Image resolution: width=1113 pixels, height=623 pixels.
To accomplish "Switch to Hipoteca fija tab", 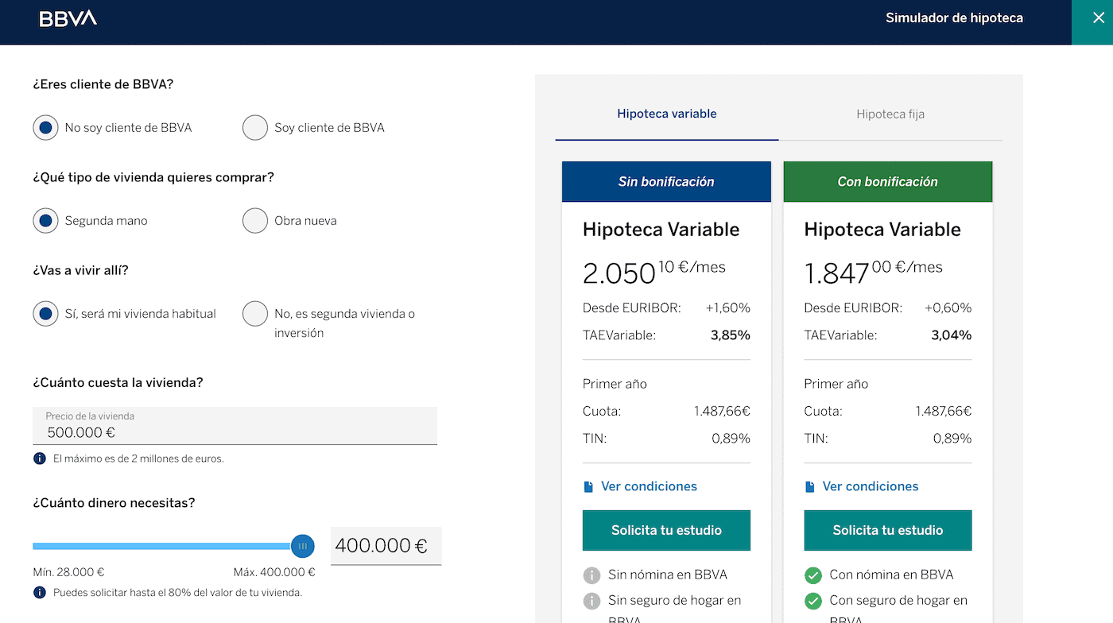I will (x=890, y=114).
